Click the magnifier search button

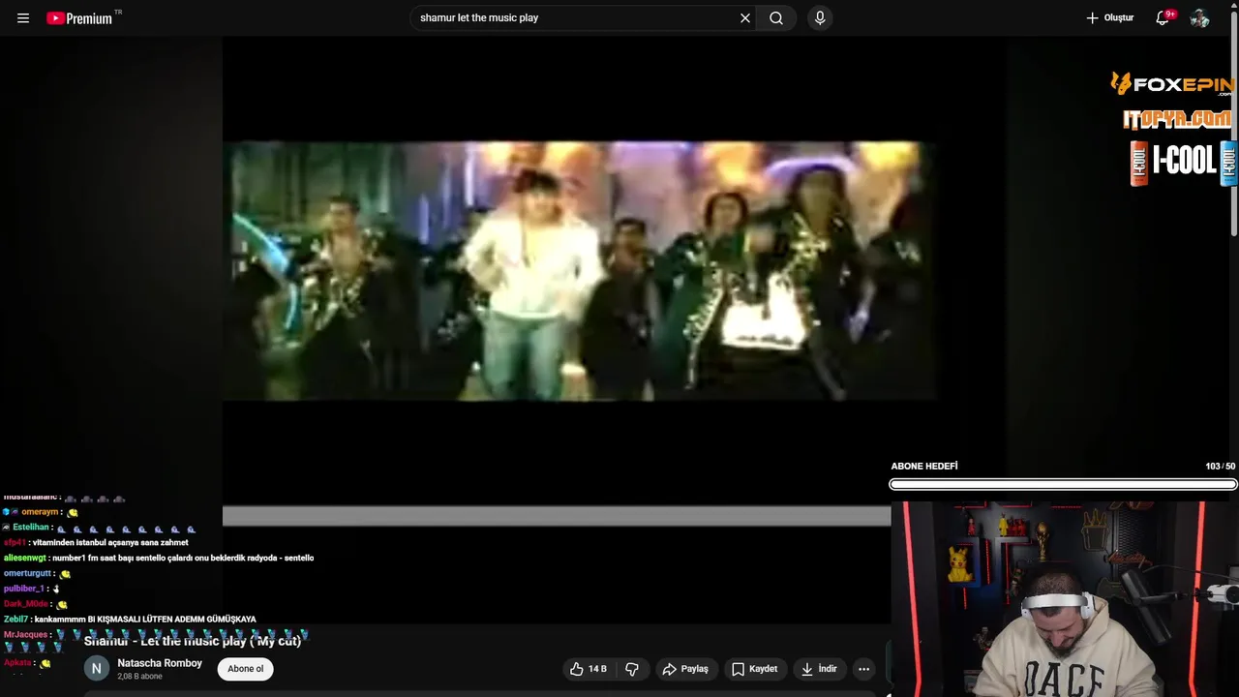click(x=776, y=18)
